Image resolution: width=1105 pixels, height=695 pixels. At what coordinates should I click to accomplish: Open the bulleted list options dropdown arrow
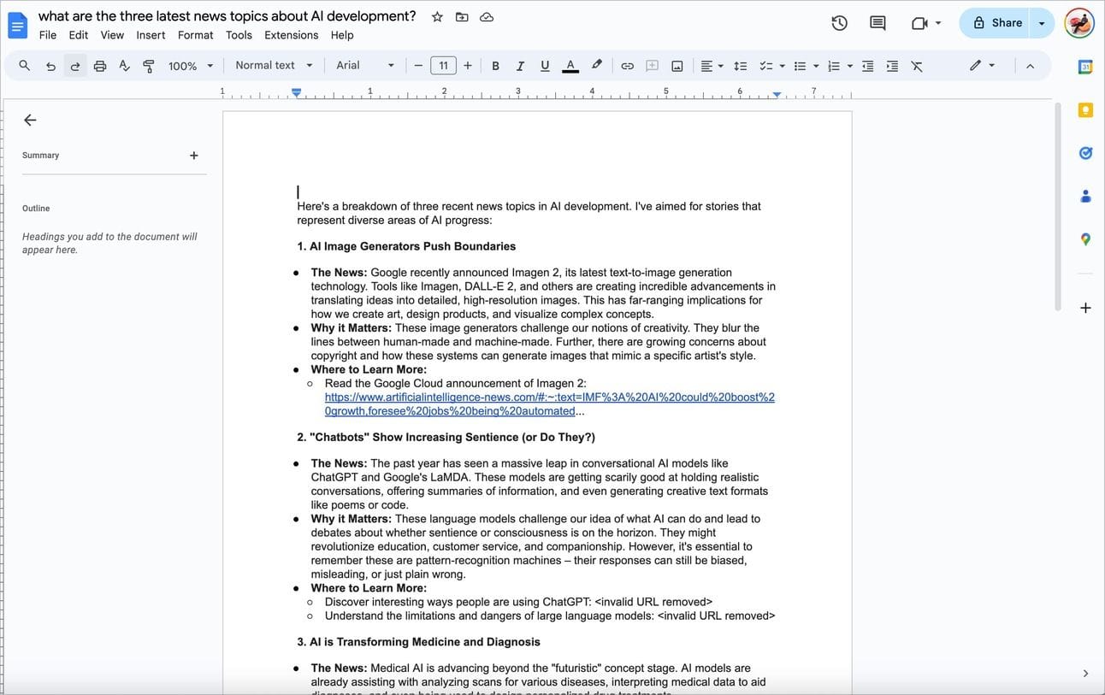pos(816,66)
